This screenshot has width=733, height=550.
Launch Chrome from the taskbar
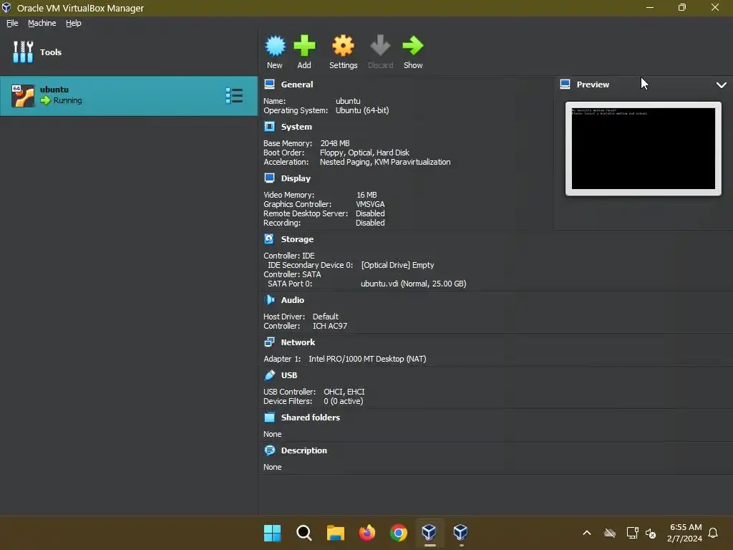pyautogui.click(x=398, y=533)
